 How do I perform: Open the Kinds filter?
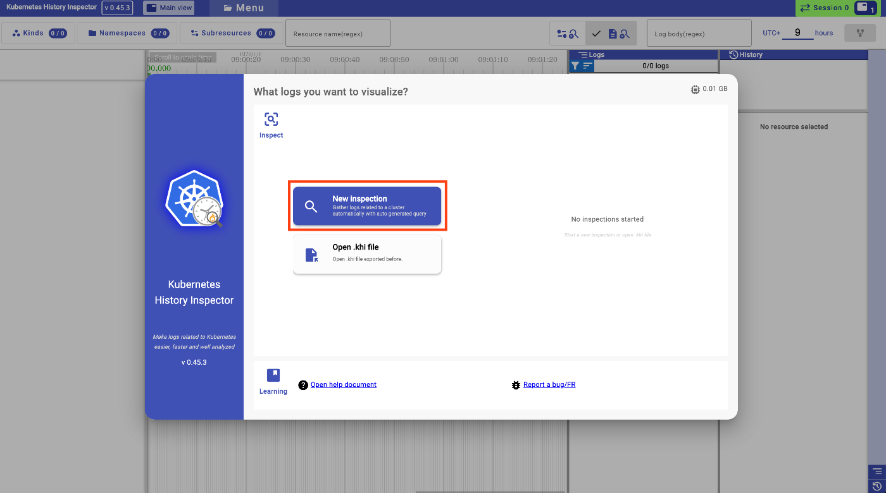pos(39,33)
